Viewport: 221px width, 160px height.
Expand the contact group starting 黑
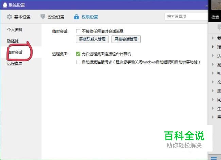click(213, 117)
